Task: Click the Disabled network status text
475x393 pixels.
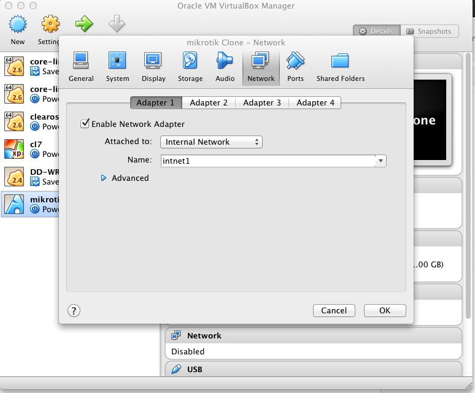Action: pyautogui.click(x=188, y=351)
